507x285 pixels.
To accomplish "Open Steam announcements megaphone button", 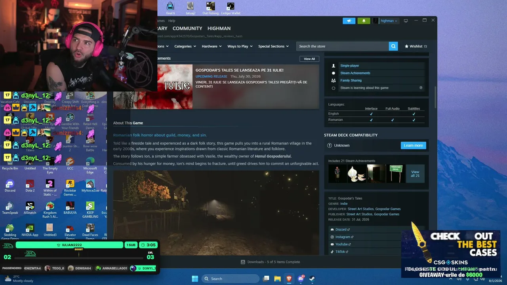I will [349, 21].
